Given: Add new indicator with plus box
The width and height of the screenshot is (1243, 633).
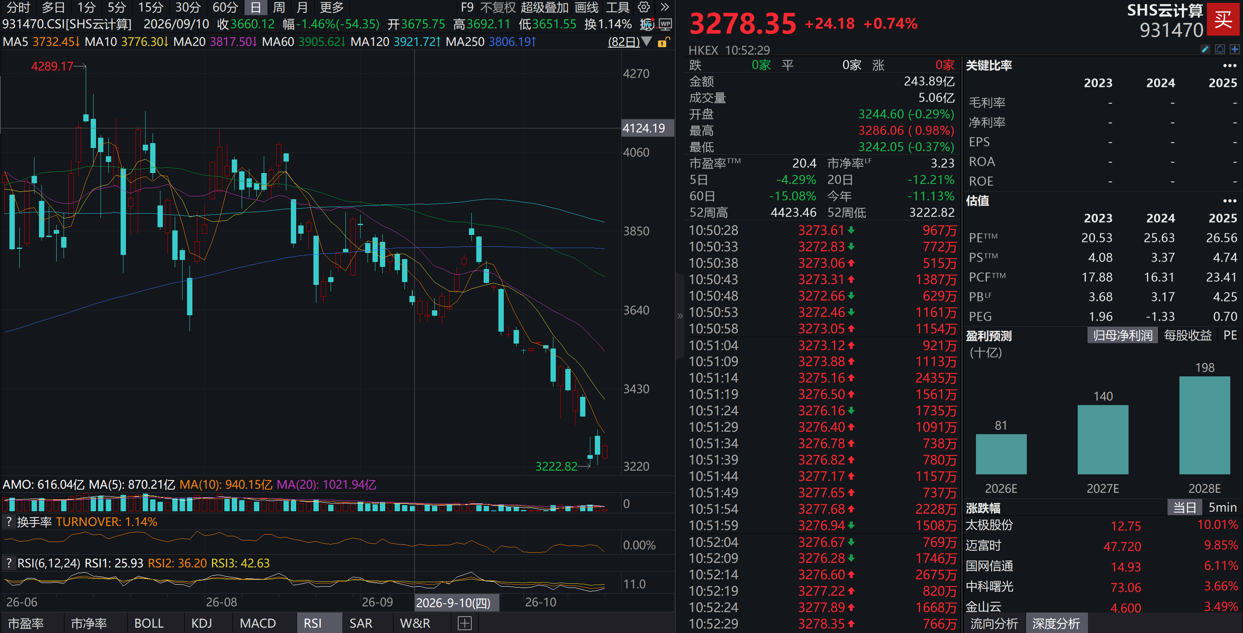Looking at the screenshot, I should [x=464, y=623].
